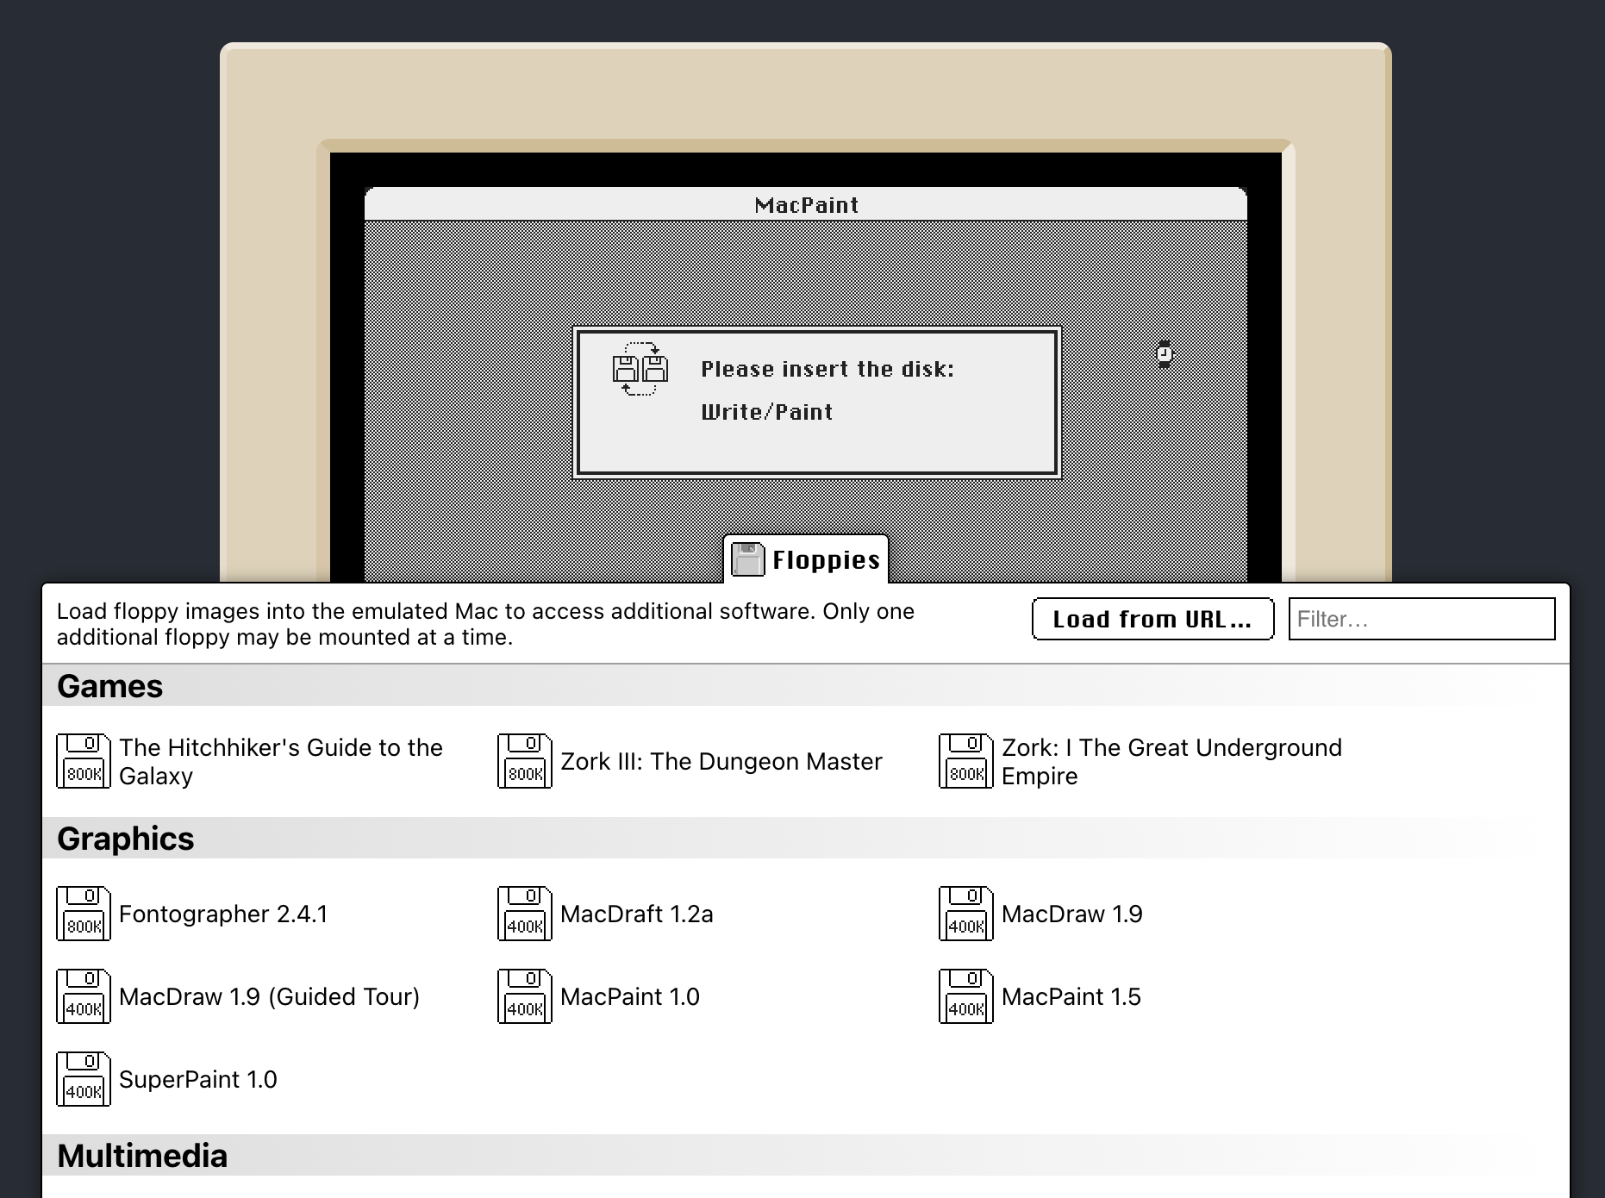Image resolution: width=1605 pixels, height=1198 pixels.
Task: Select MacDraft 1.2a label
Action: [x=637, y=914]
